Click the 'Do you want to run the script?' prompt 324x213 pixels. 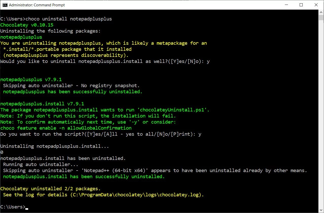pos(101,134)
